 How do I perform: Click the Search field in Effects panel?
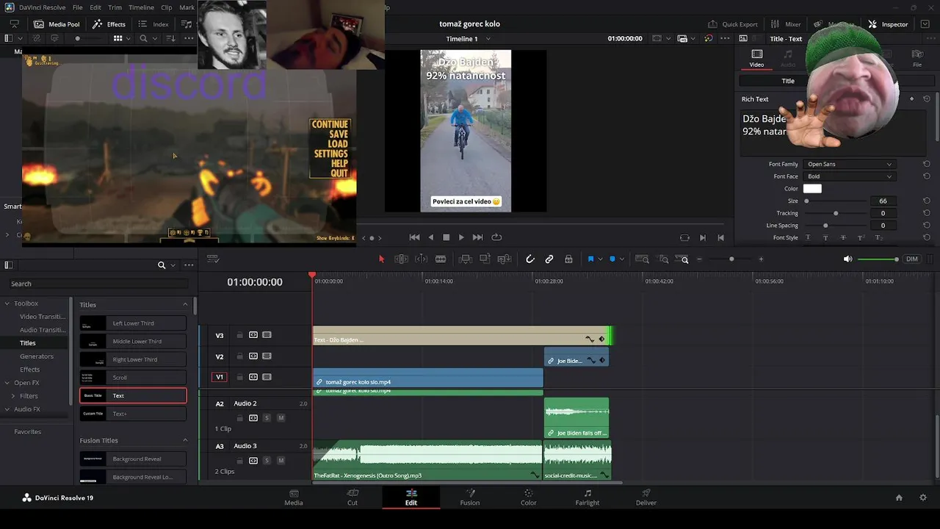(x=98, y=284)
